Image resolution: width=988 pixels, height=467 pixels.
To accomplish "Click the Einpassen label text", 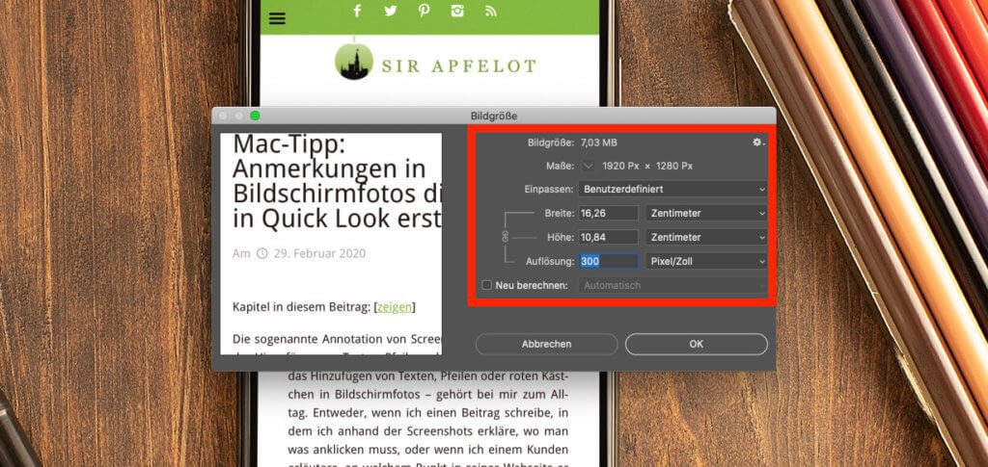I will point(549,189).
